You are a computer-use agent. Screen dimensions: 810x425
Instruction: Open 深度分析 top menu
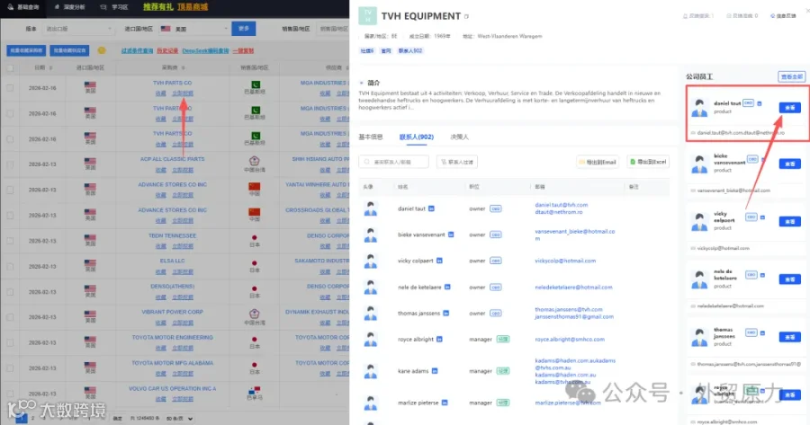pyautogui.click(x=69, y=7)
